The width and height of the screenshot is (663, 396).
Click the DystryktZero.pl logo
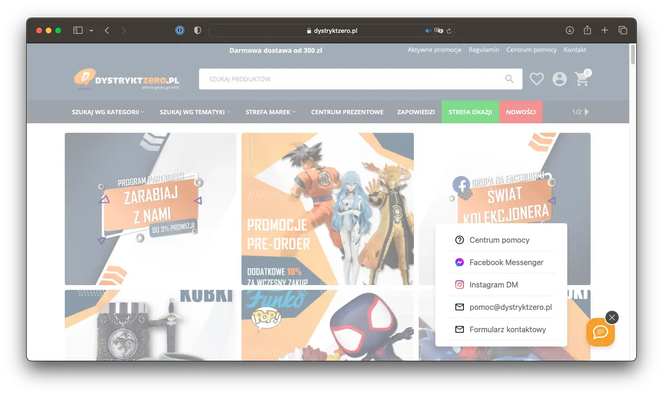127,79
